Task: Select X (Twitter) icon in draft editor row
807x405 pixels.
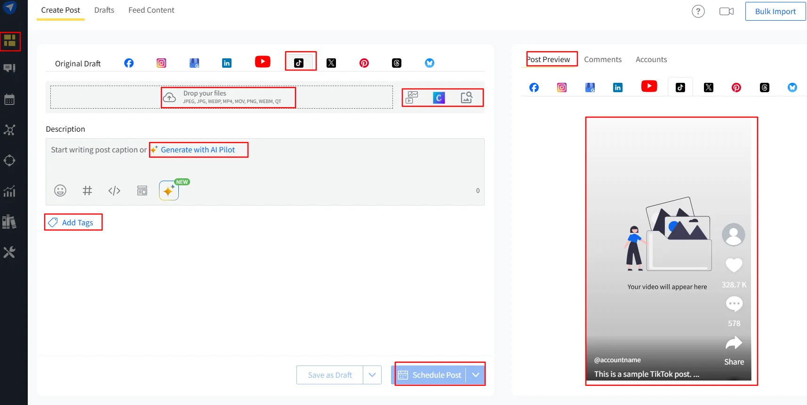Action: [x=331, y=63]
